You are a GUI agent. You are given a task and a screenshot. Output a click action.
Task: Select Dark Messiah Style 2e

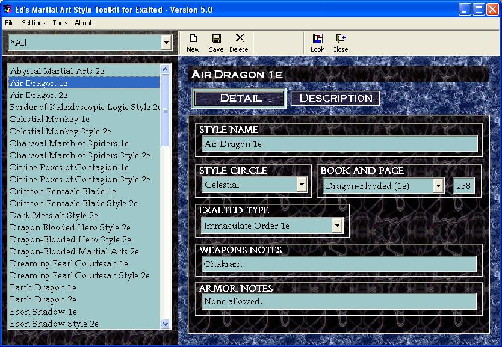pyautogui.click(x=84, y=215)
